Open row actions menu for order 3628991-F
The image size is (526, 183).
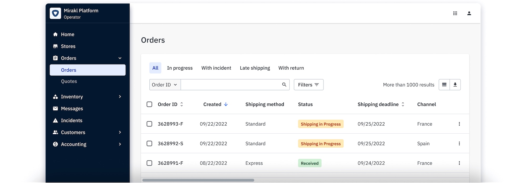(459, 163)
